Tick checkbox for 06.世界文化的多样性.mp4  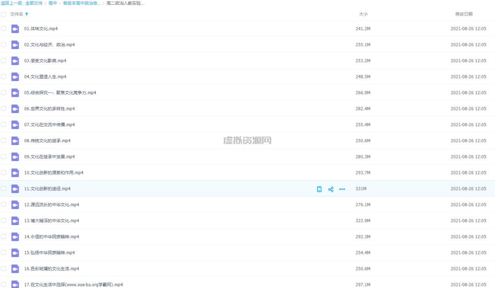tap(3, 108)
